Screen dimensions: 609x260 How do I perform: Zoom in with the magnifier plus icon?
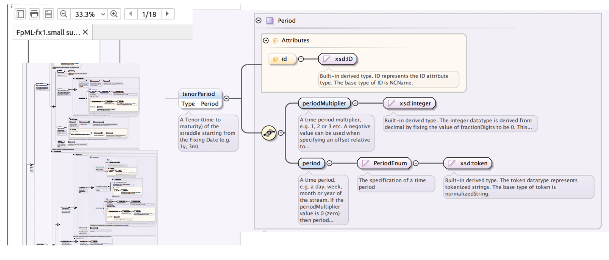(x=114, y=14)
